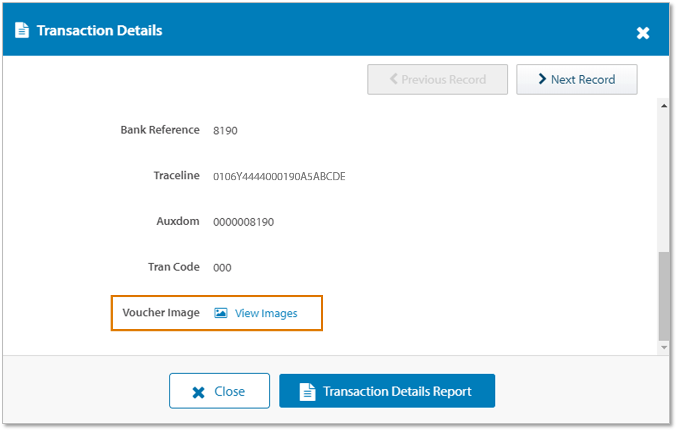Click the document icon on the report button
677x431 pixels.
click(307, 391)
